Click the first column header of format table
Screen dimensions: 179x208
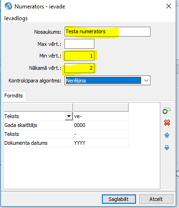38,107
